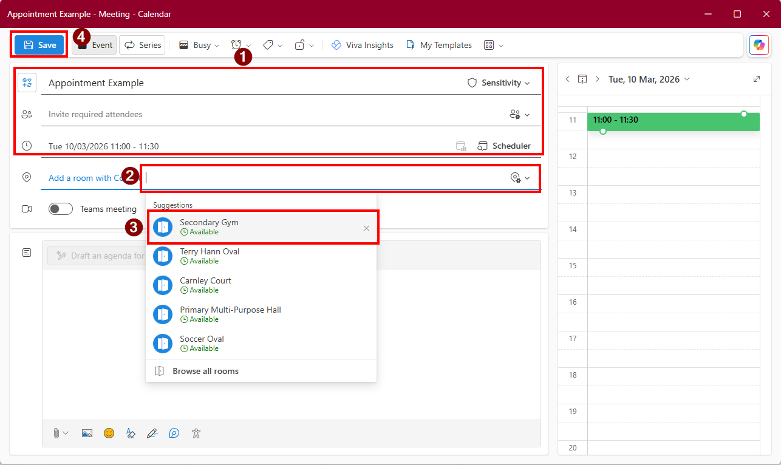Click the accessibility checker icon
781x465 pixels.
[196, 433]
